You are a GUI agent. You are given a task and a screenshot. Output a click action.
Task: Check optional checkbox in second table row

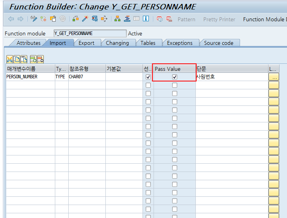(x=148, y=85)
